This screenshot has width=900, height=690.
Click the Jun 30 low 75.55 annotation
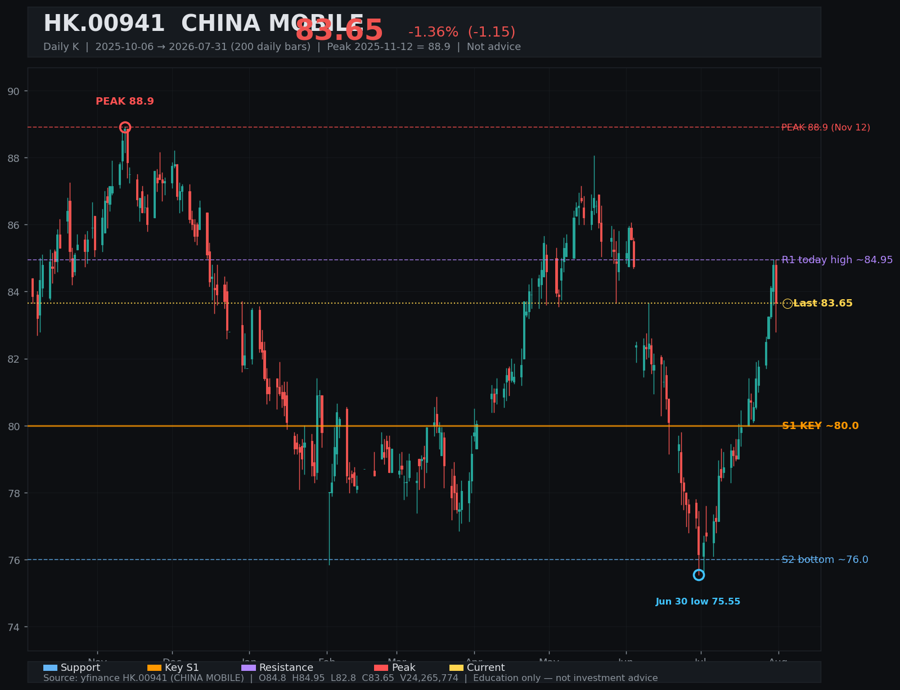[x=698, y=602]
